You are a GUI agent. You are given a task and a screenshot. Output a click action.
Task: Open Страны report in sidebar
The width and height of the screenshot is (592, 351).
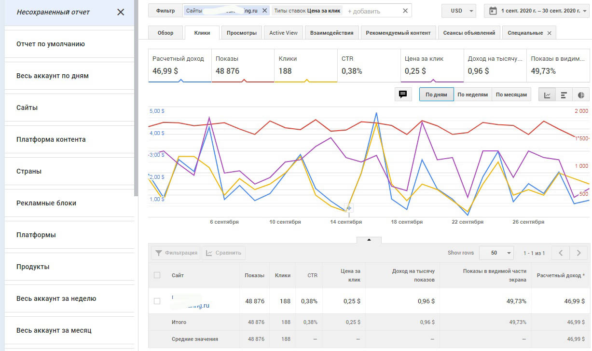click(x=29, y=171)
